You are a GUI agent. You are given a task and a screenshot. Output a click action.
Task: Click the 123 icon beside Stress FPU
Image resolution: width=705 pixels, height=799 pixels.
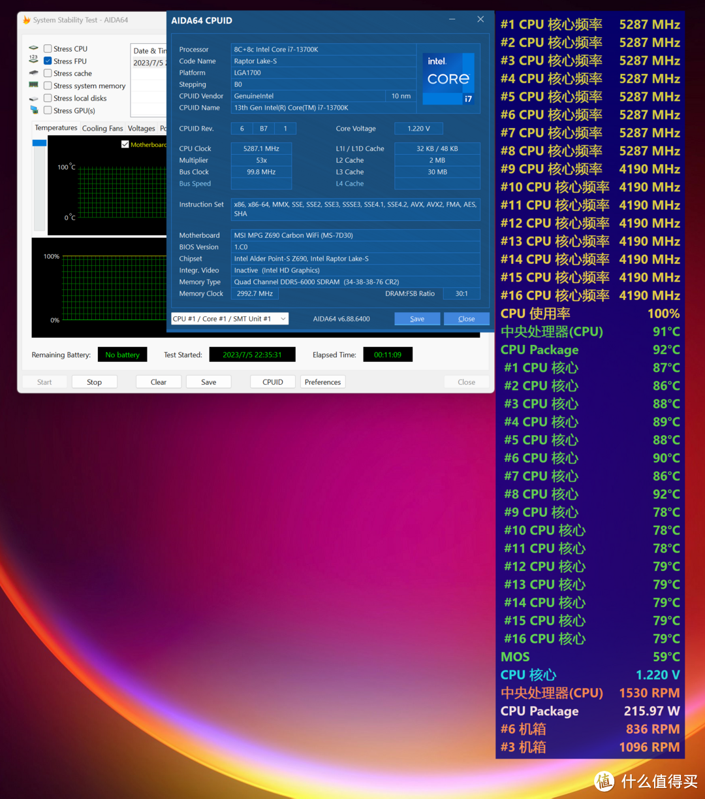(x=34, y=60)
